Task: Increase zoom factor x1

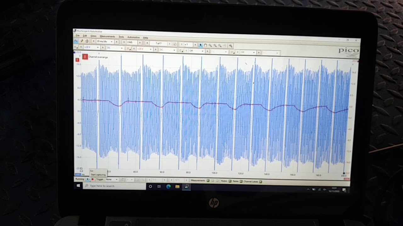Action: (x=195, y=44)
